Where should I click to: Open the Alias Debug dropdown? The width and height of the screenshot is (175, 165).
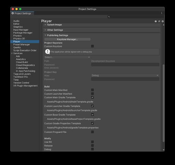(x=125, y=75)
